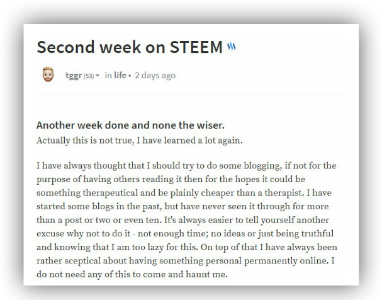Image resolution: width=382 pixels, height=300 pixels.
Task: Open the life category link
Action: click(x=120, y=75)
